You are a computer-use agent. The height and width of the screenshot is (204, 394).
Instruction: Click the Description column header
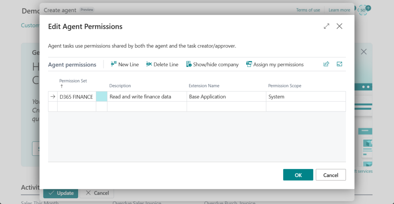click(120, 86)
